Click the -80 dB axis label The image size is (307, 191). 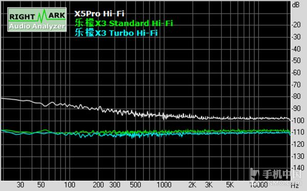pyautogui.click(x=296, y=96)
